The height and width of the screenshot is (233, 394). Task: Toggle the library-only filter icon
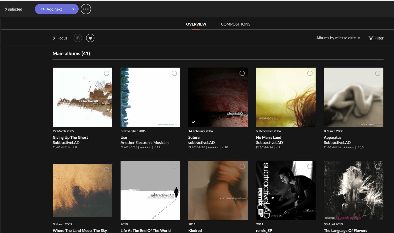[x=78, y=38]
